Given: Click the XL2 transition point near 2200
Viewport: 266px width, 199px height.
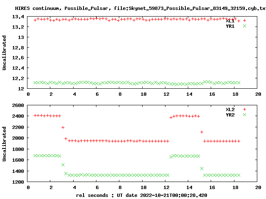Looking at the screenshot, I should point(63,127).
